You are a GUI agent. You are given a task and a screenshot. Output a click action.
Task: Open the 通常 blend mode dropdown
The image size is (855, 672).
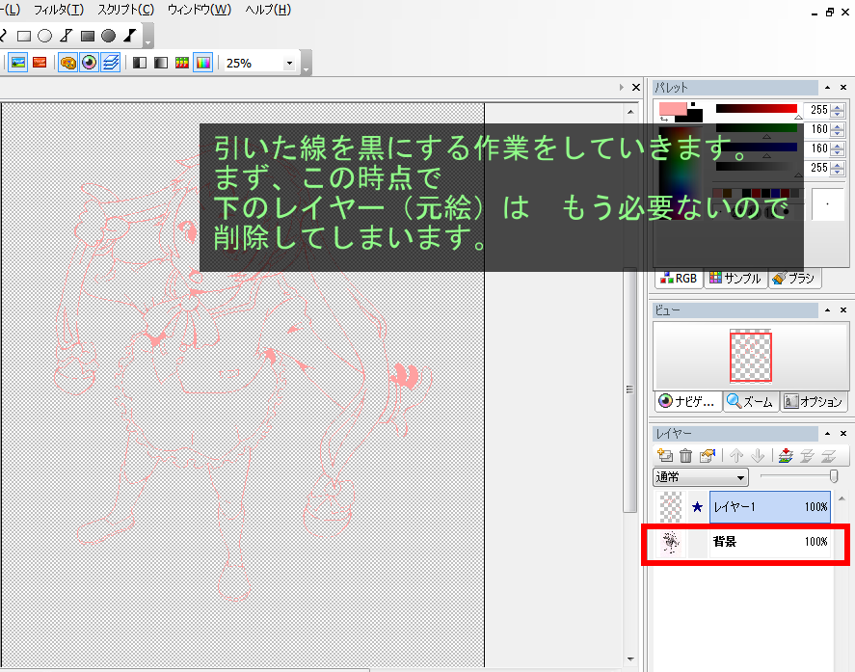pyautogui.click(x=701, y=477)
